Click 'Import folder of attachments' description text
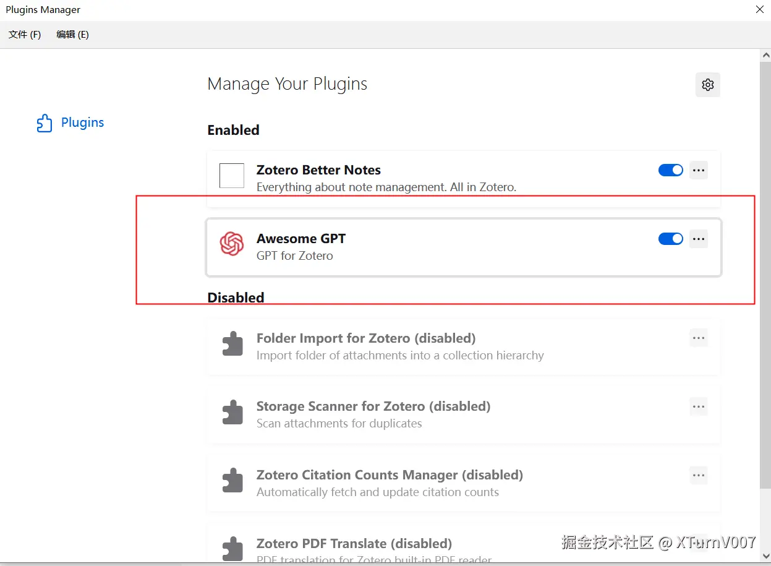This screenshot has height=566, width=771. point(400,356)
